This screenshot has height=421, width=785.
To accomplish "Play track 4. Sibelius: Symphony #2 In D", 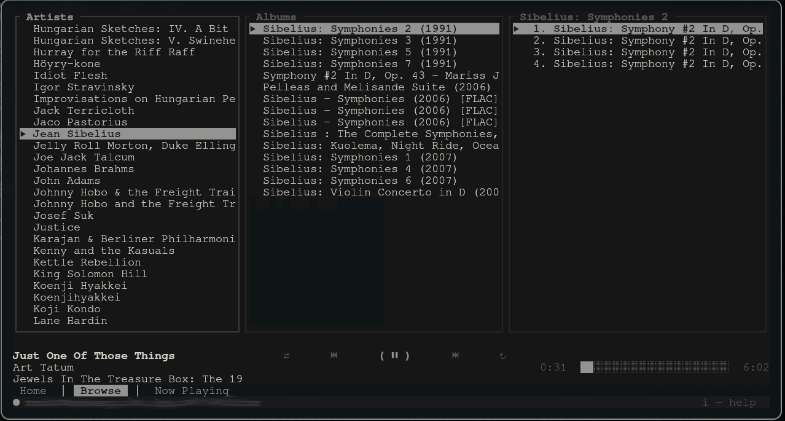I will click(647, 64).
